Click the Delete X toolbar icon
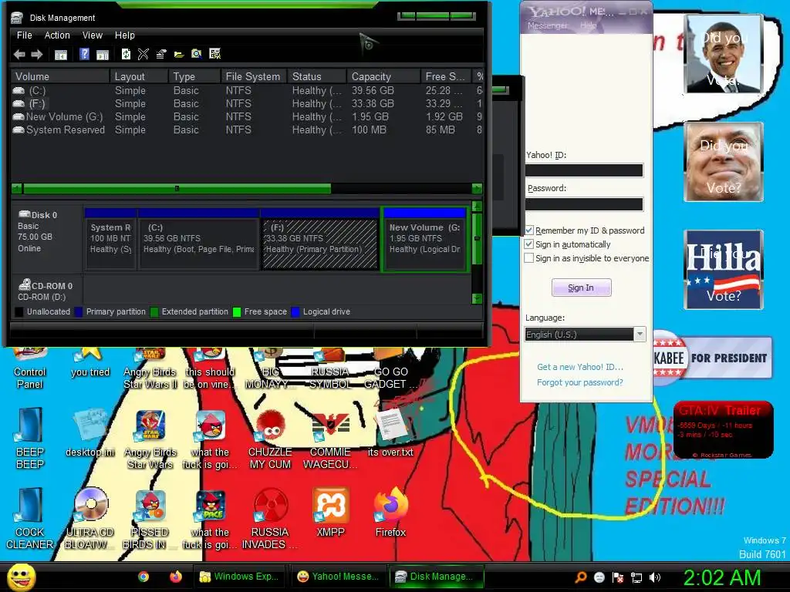 coord(143,54)
